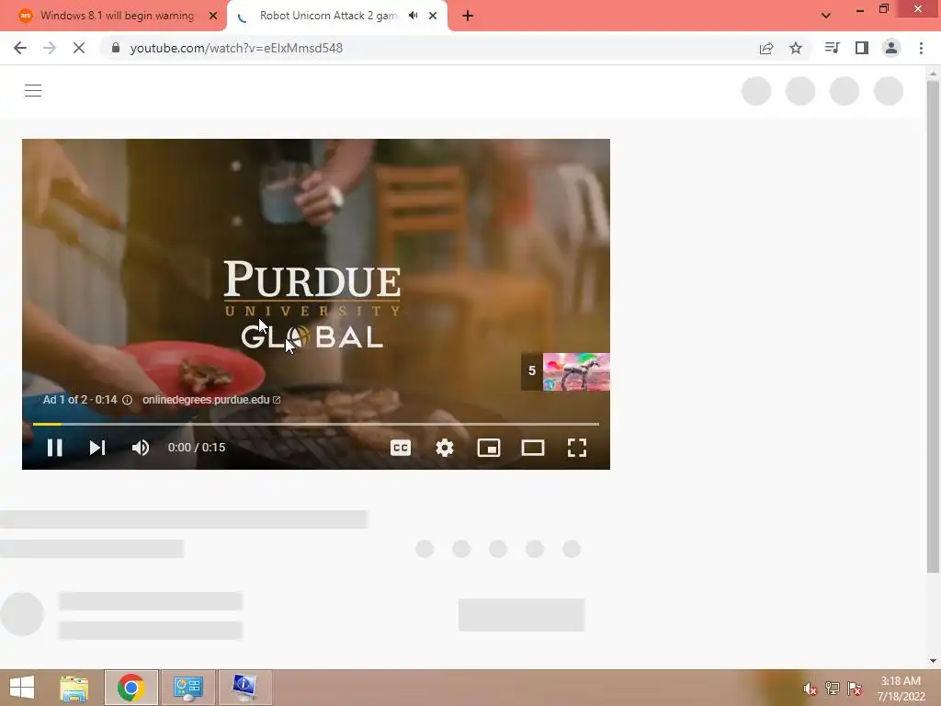941x706 pixels.
Task: Toggle Chrome side panel
Action: pos(862,48)
